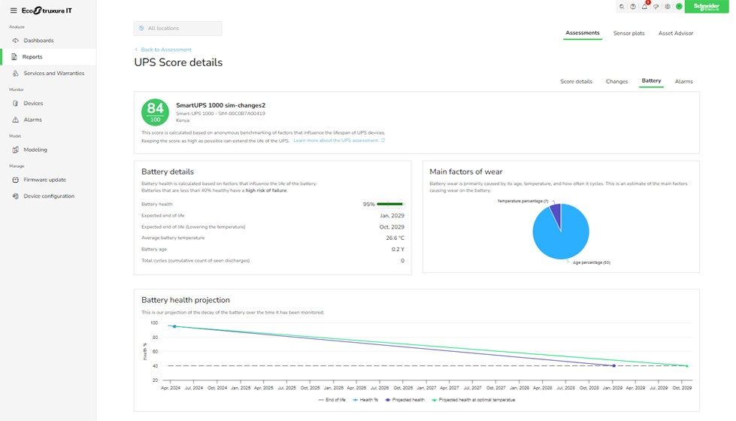Select the Modeling item in sidebar

coord(35,150)
